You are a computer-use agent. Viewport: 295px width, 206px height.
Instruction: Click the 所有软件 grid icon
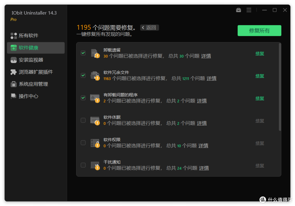click(14, 36)
